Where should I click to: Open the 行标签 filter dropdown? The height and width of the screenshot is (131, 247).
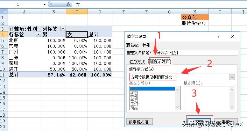(38, 34)
